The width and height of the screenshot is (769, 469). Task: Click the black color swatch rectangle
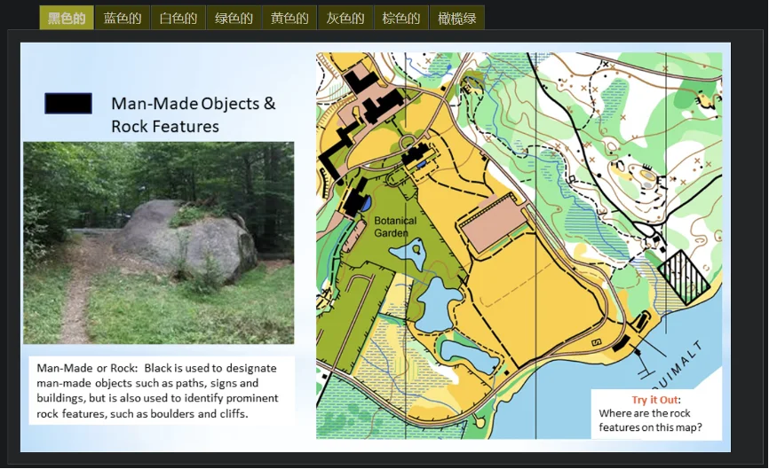tap(68, 104)
